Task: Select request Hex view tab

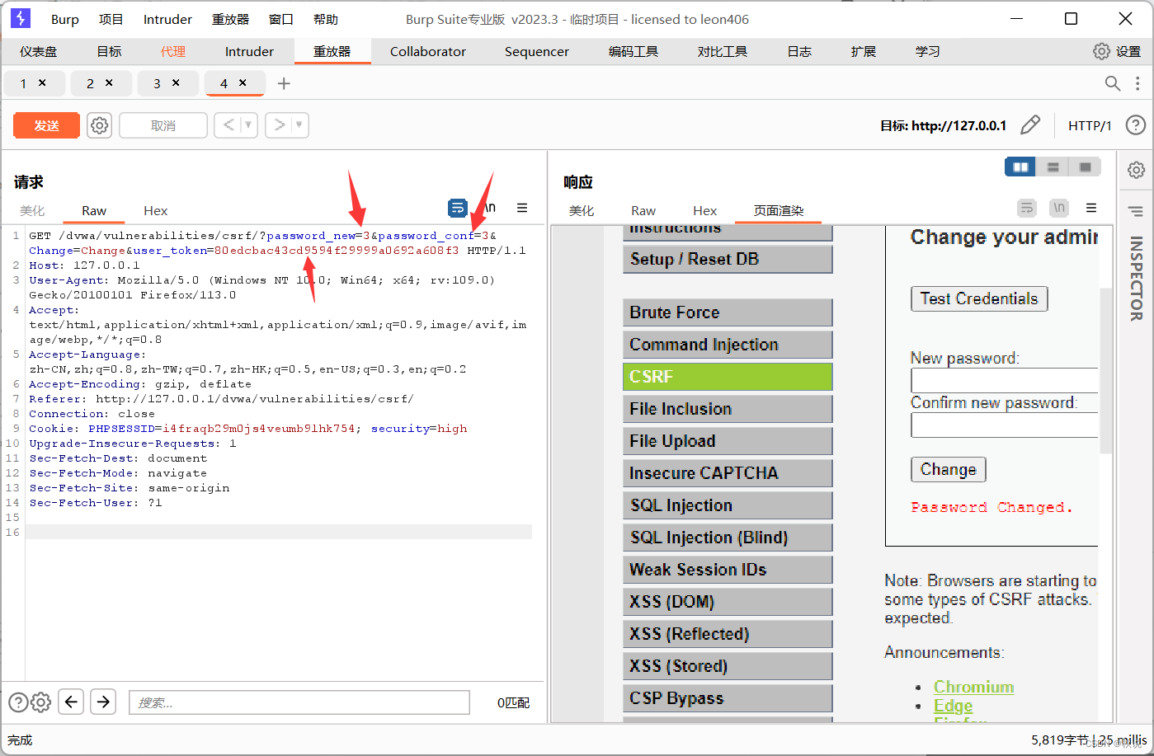Action: 155,210
